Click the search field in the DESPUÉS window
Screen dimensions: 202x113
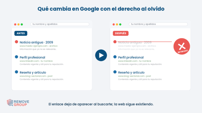pyautogui.click(x=158, y=24)
